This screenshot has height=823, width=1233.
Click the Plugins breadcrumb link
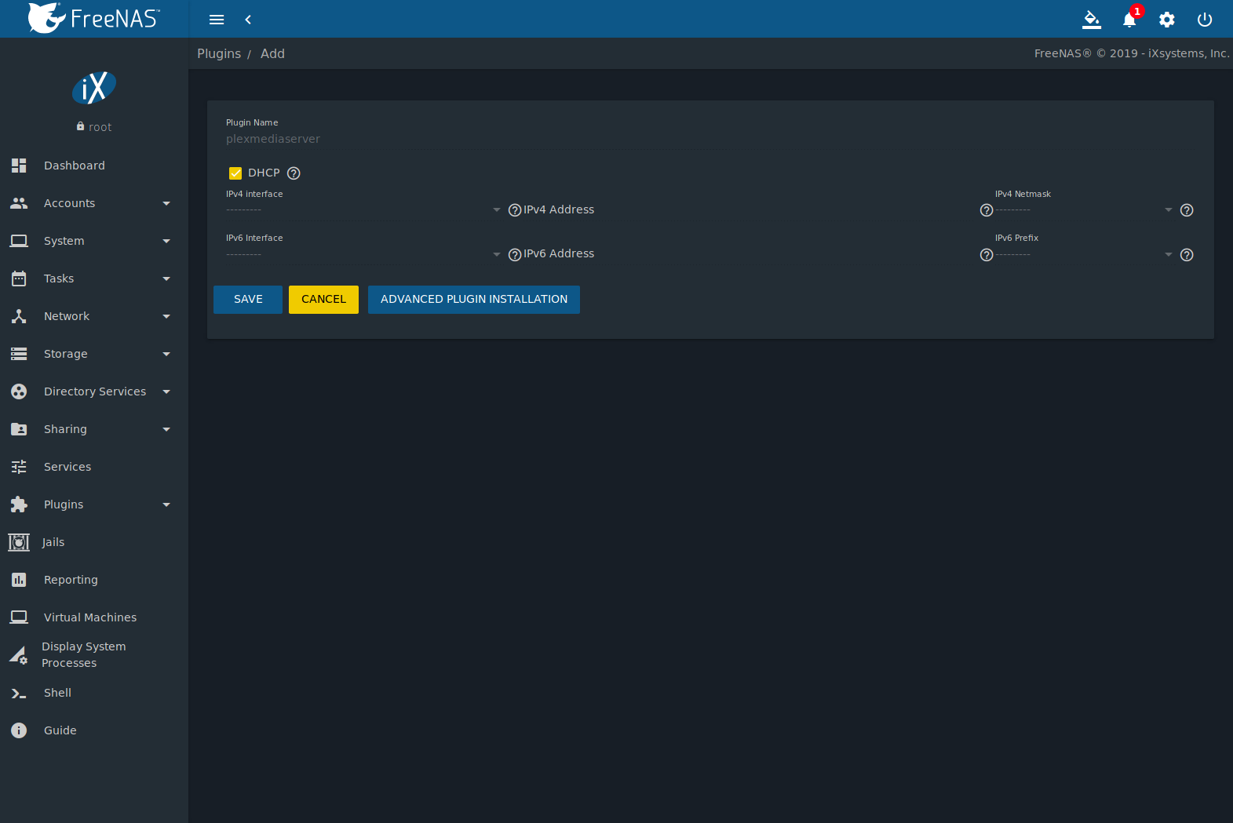coord(219,53)
